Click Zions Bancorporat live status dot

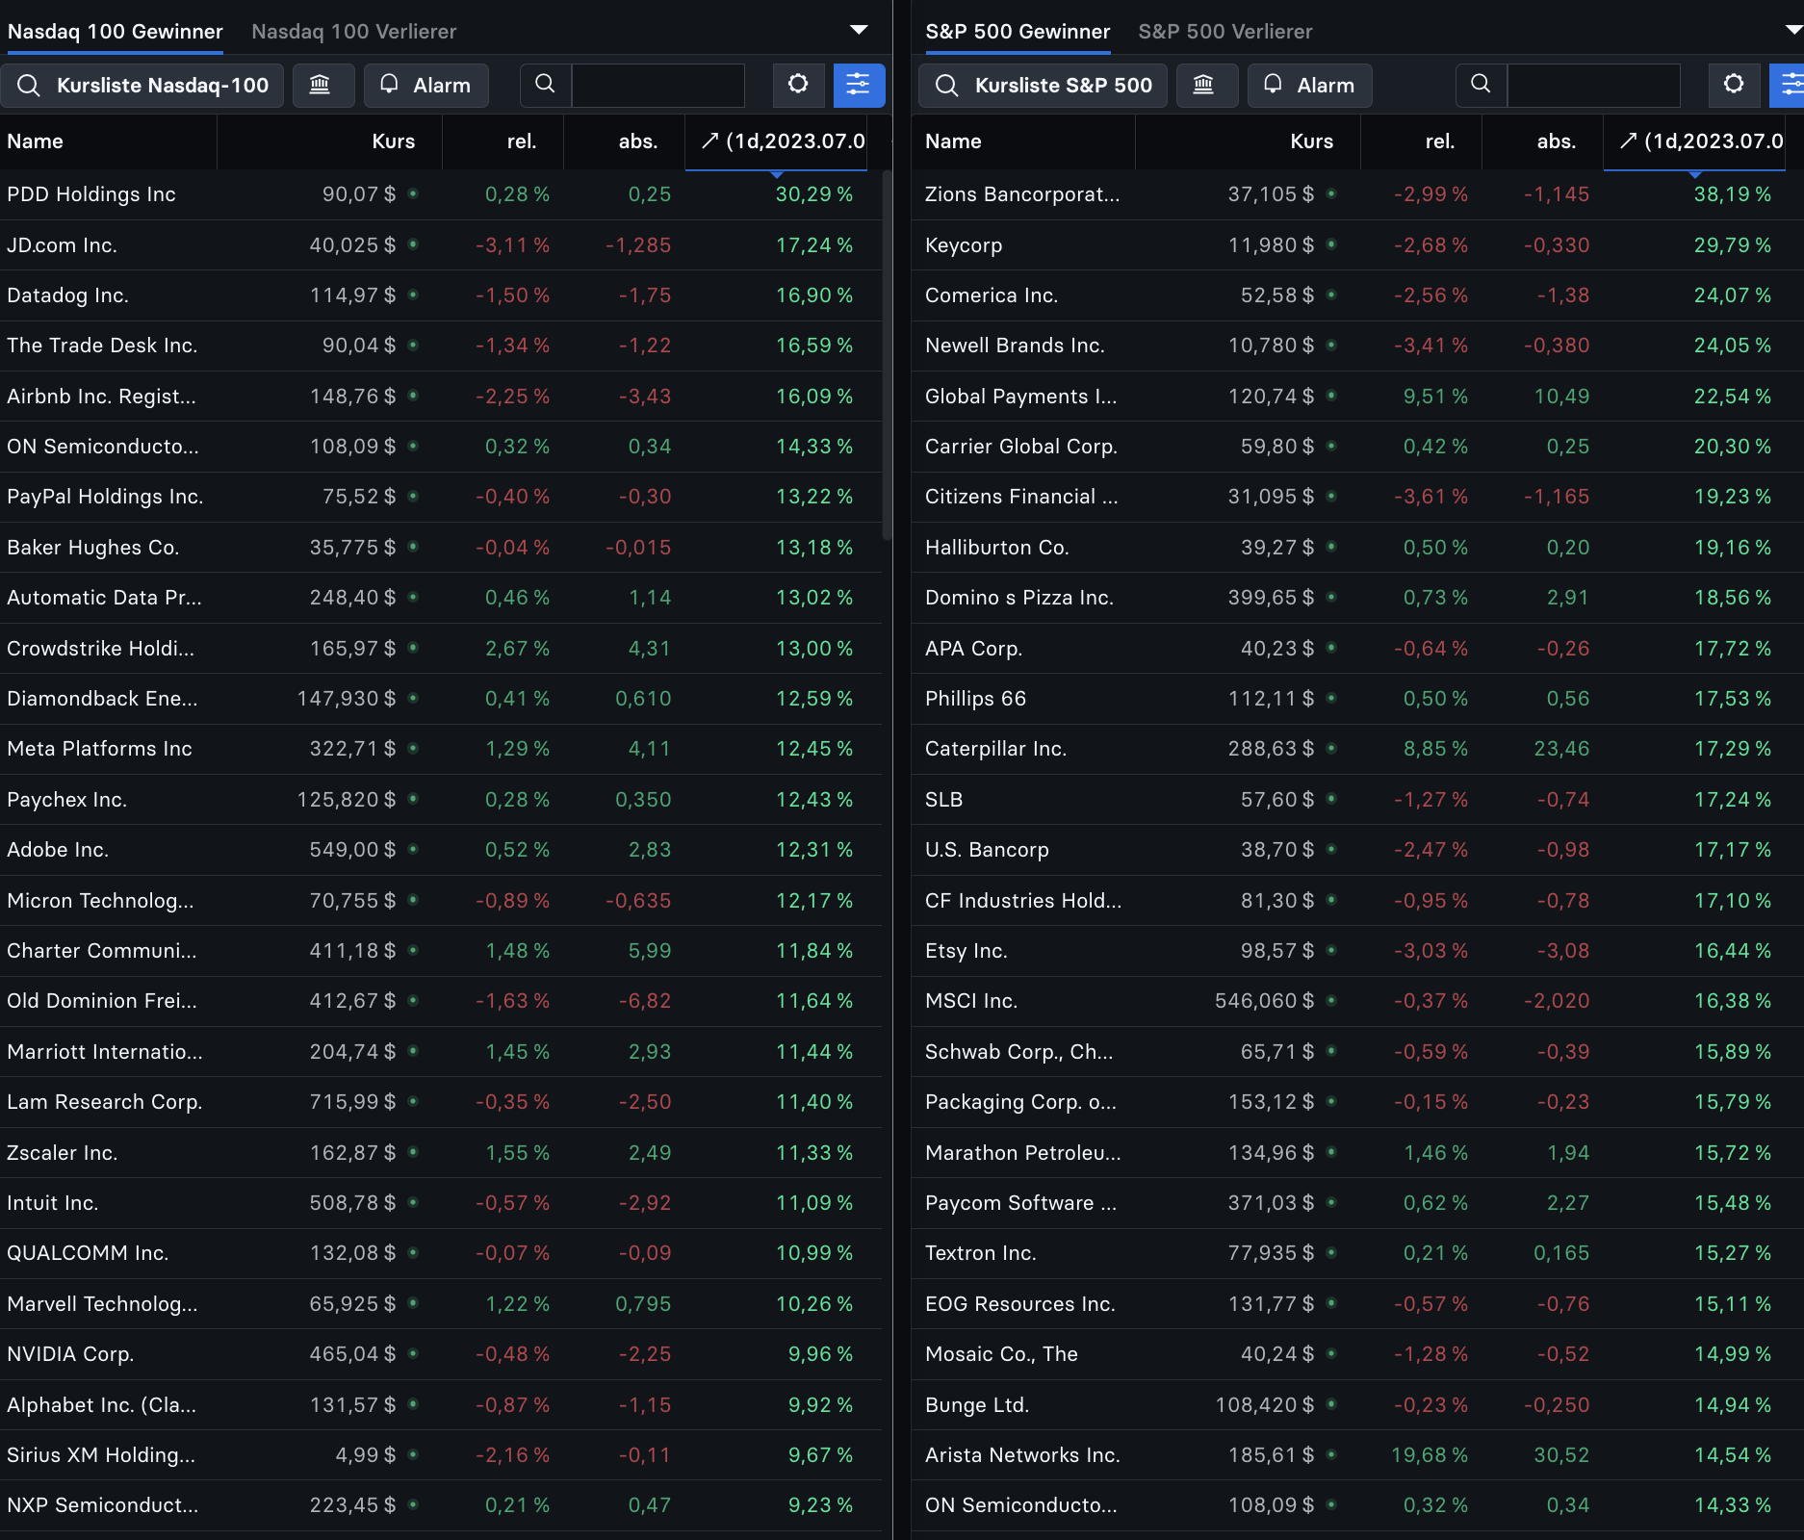point(1331,193)
